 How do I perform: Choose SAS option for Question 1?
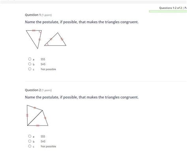[x=30, y=64]
